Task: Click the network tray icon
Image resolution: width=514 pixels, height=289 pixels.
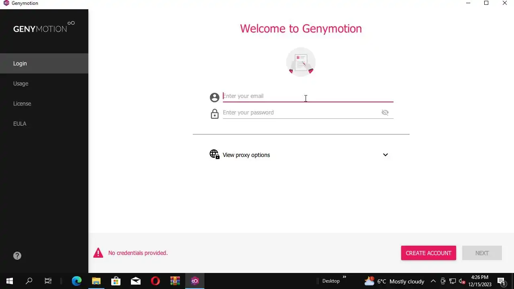Action: 453,281
